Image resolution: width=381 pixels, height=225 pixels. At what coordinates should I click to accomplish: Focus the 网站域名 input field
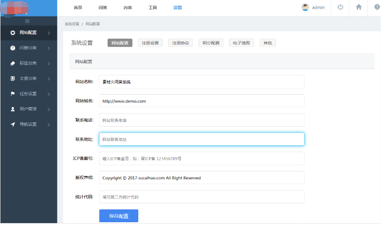(202, 101)
